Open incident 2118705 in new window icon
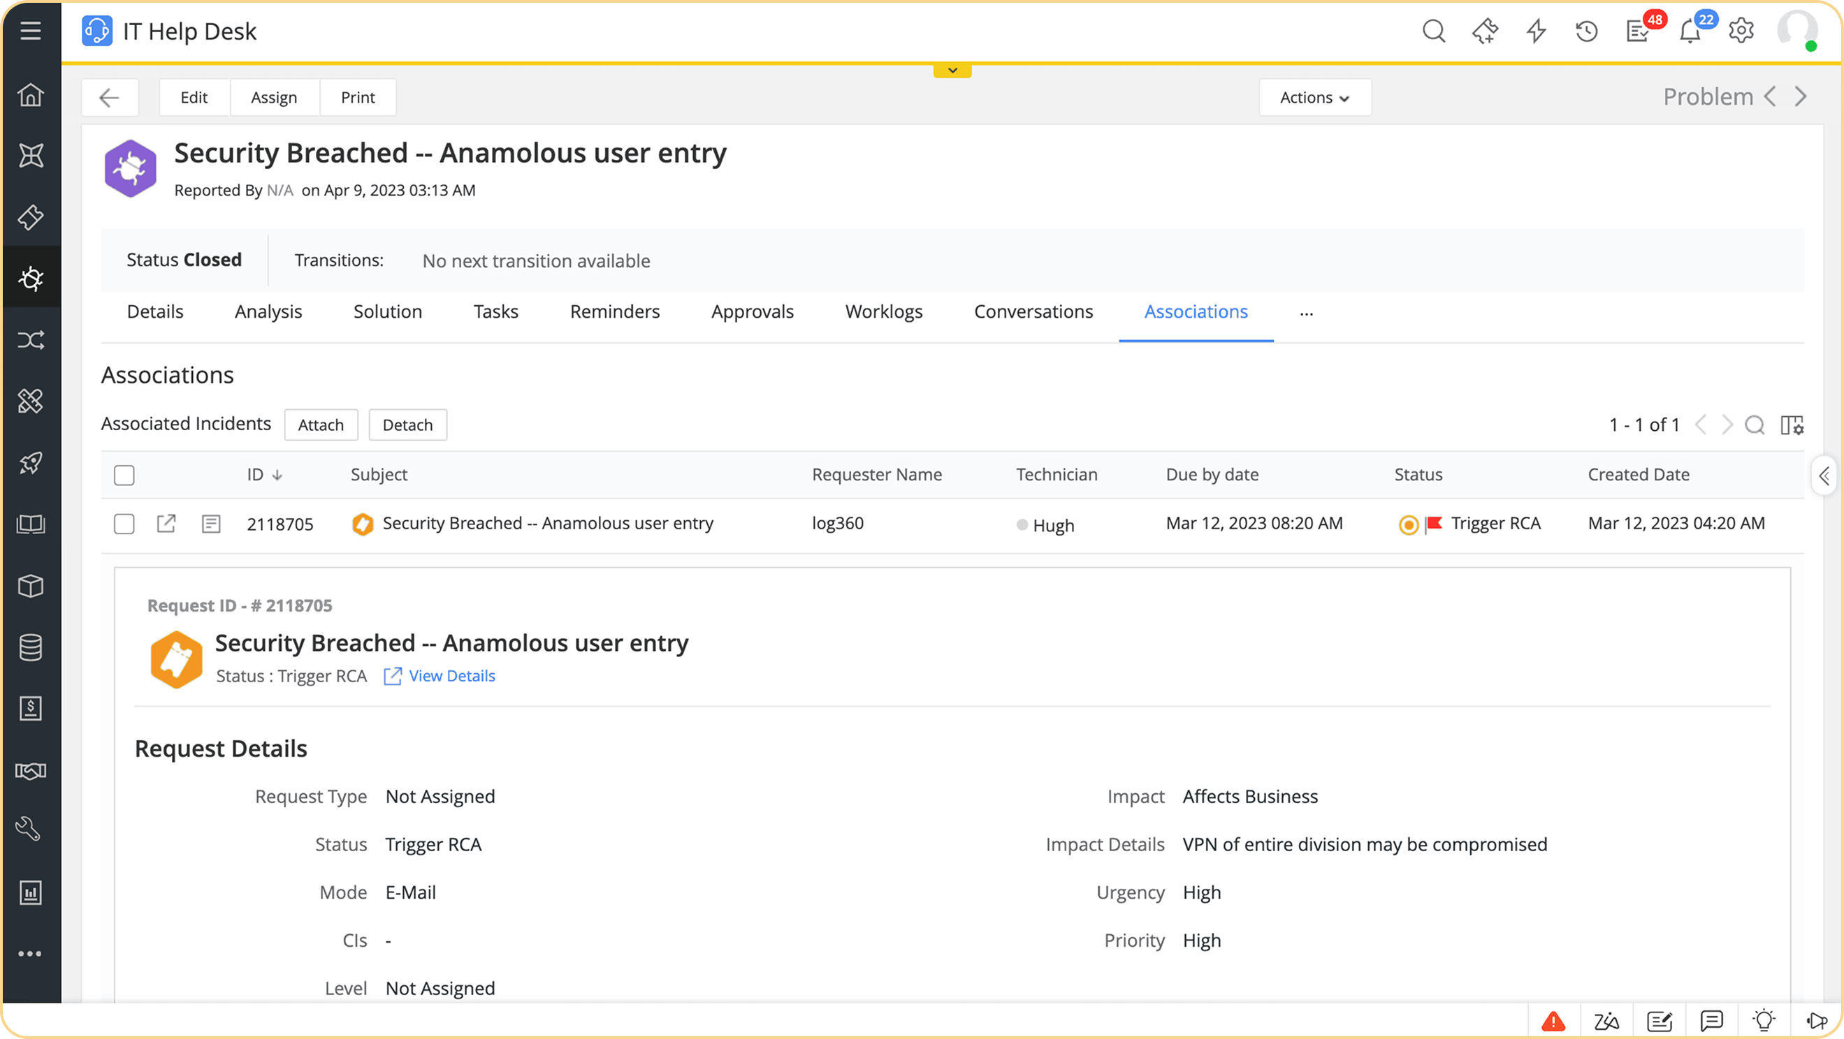 pyautogui.click(x=166, y=524)
